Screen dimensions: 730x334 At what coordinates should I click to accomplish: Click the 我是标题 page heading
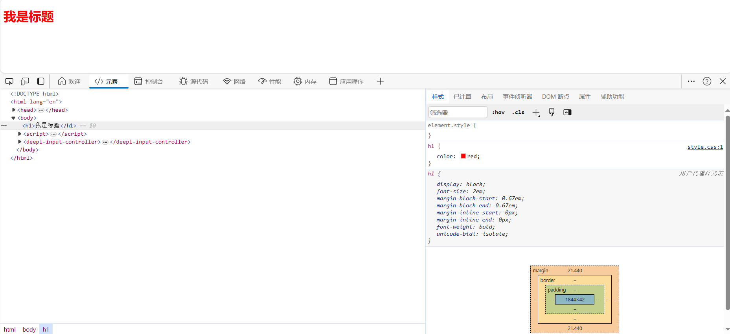coord(29,17)
